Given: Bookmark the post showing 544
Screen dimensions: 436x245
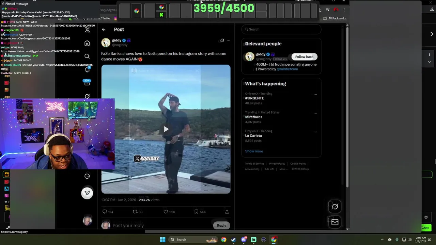Looking at the screenshot, I should pos(200,212).
